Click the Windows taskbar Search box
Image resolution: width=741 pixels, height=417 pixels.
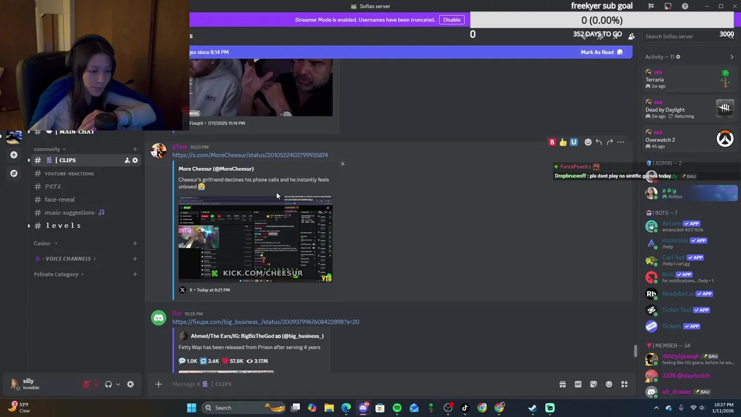coord(243,408)
